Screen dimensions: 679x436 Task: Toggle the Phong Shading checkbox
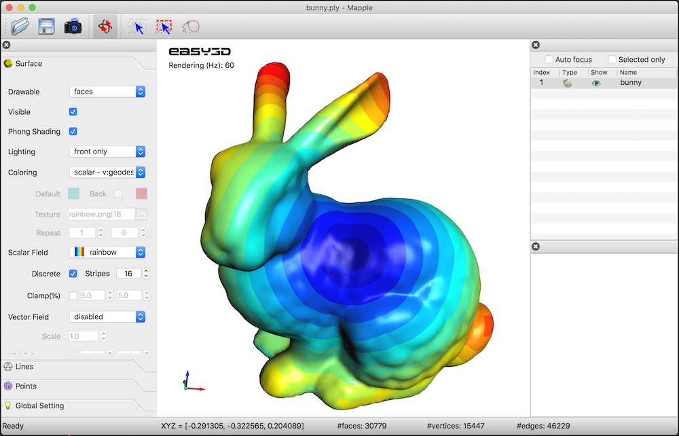coord(73,131)
